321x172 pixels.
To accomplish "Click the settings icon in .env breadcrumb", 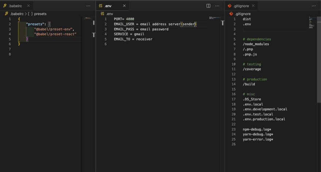I will tap(103, 14).
